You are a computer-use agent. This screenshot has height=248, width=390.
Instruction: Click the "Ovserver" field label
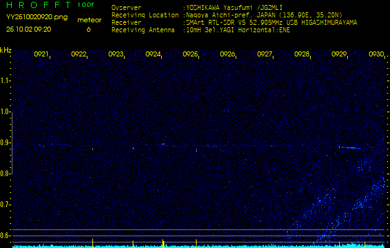[126, 7]
